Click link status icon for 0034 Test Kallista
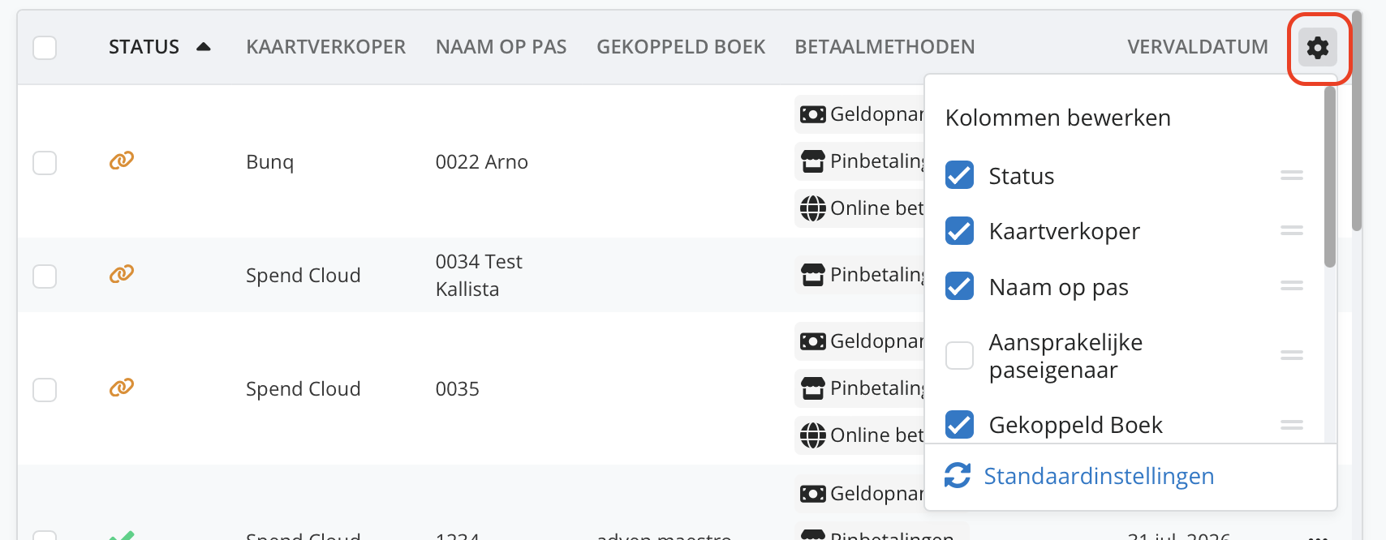The width and height of the screenshot is (1386, 540). (x=122, y=274)
